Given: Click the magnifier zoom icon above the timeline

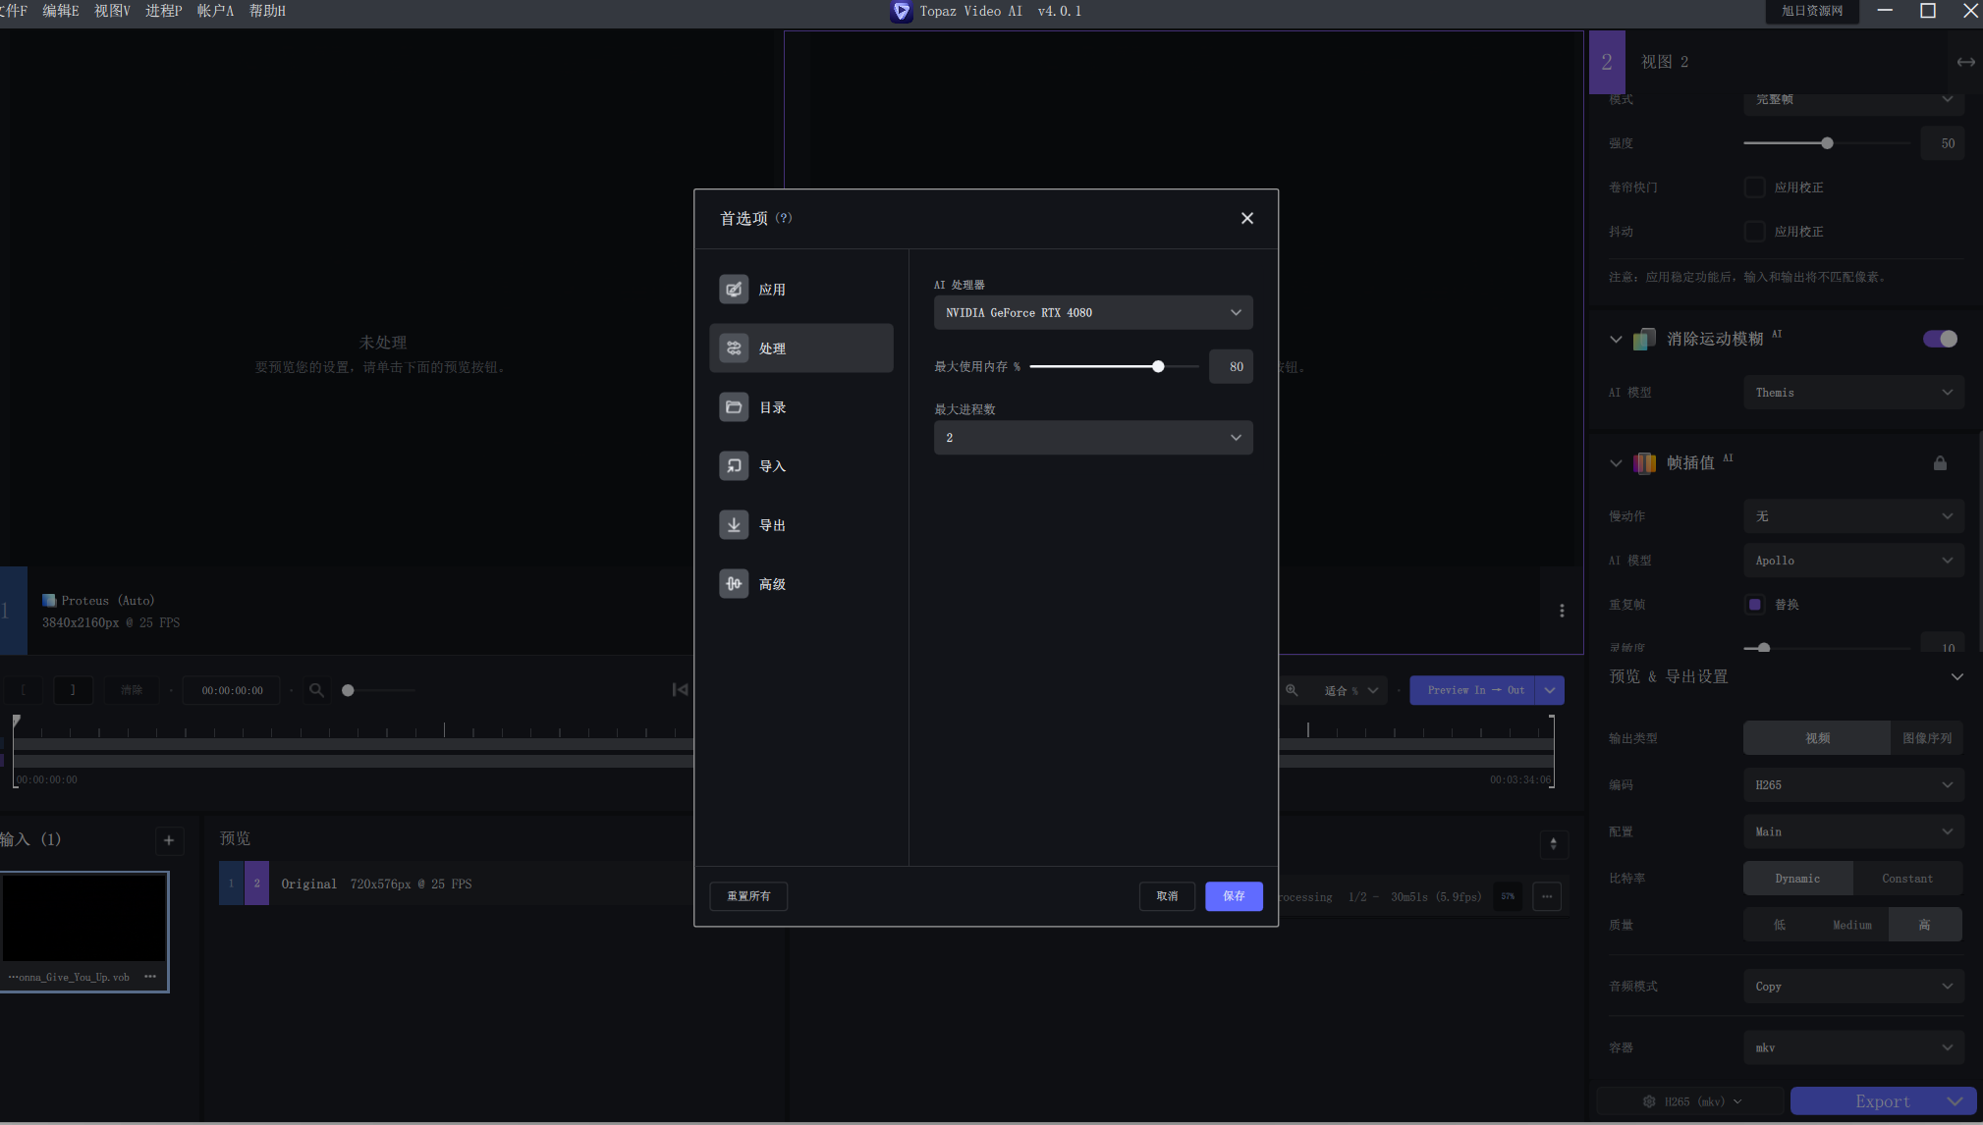Looking at the screenshot, I should (x=315, y=689).
